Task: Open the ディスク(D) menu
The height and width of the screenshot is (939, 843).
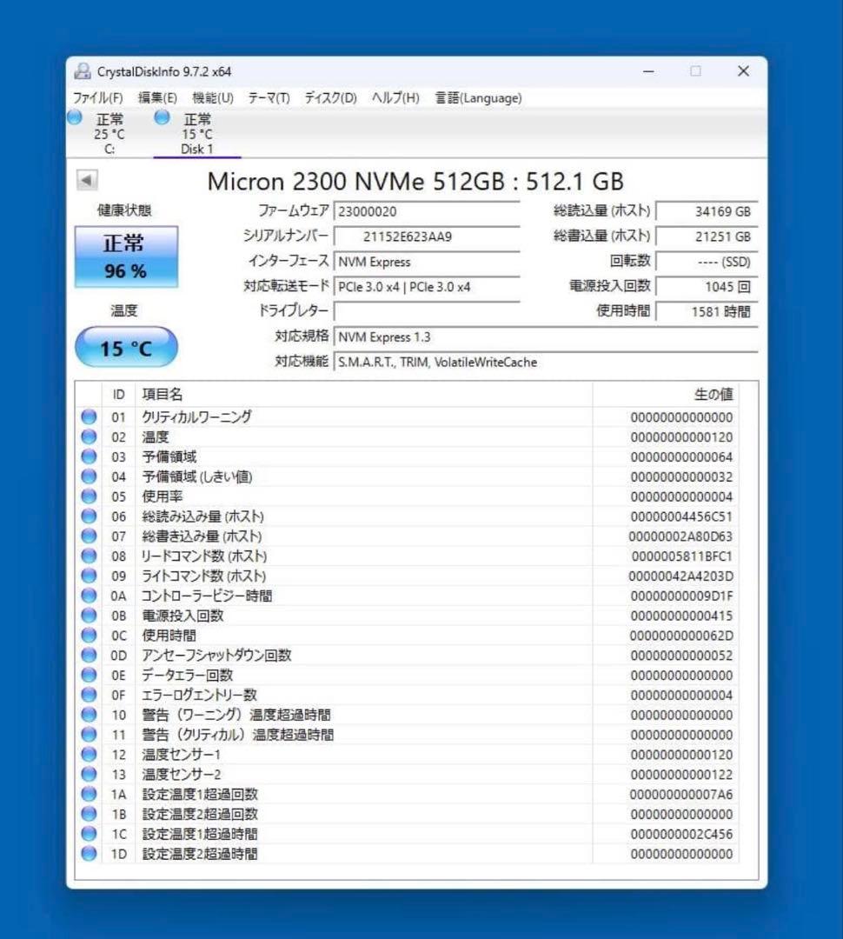Action: click(x=330, y=97)
